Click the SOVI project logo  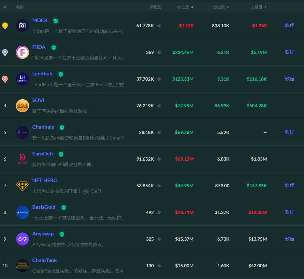pos(22,106)
